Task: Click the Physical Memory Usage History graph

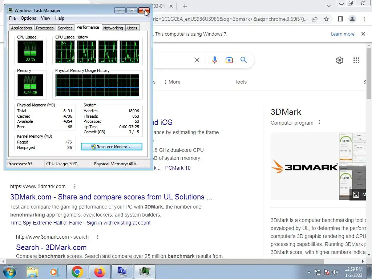Action: 97,85
